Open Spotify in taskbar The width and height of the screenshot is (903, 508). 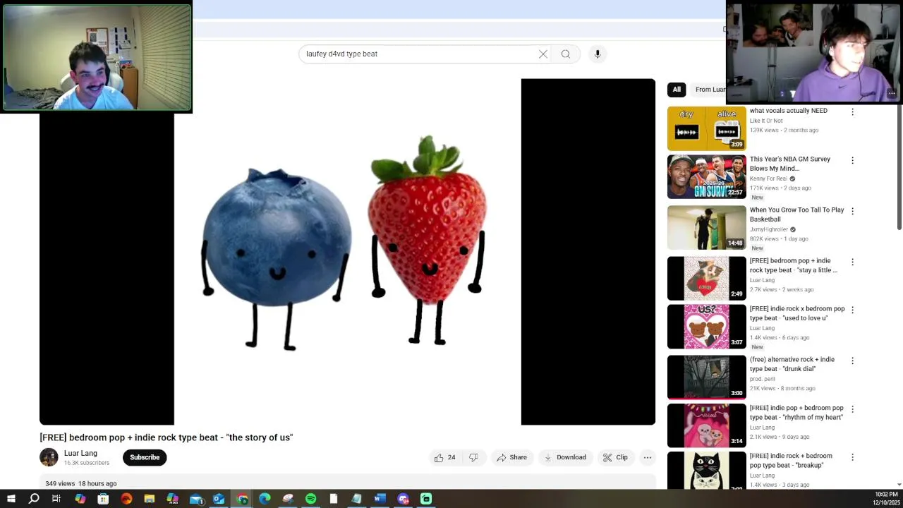pyautogui.click(x=310, y=499)
